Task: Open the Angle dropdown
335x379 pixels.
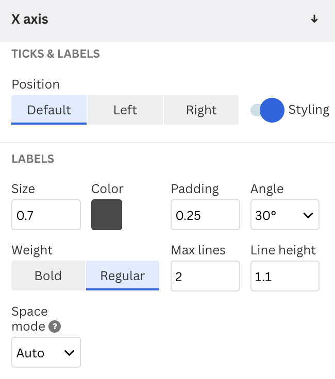Action: click(284, 215)
